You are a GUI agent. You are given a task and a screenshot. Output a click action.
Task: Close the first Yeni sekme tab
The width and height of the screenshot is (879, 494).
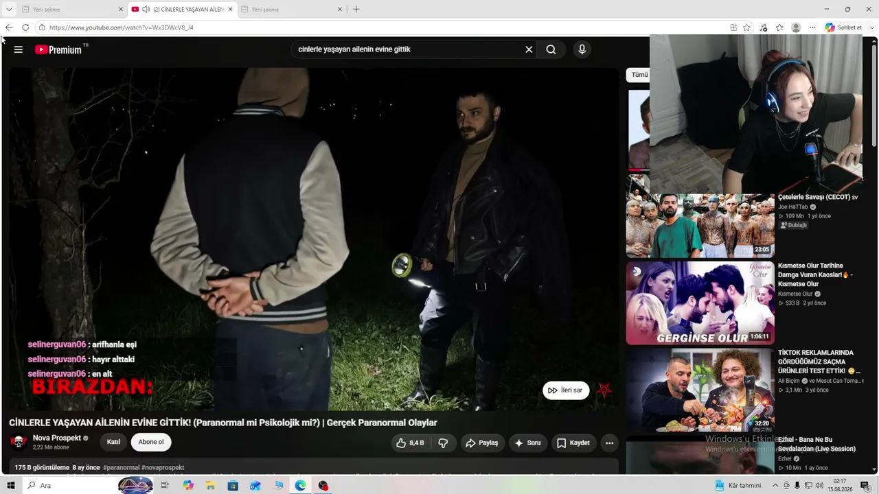coord(121,10)
